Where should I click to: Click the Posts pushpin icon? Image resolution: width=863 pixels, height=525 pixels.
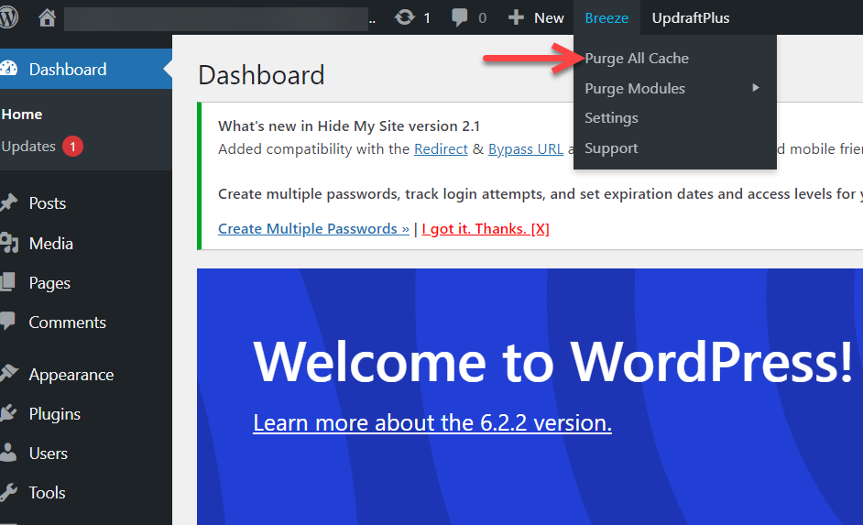(x=8, y=202)
